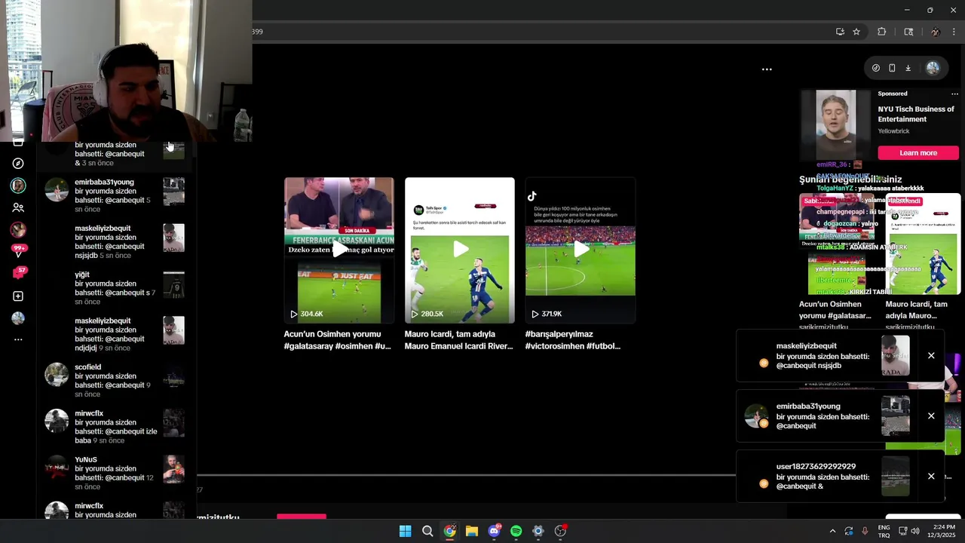Dismiss the maskeliyizbequit notification popup

[x=931, y=356]
